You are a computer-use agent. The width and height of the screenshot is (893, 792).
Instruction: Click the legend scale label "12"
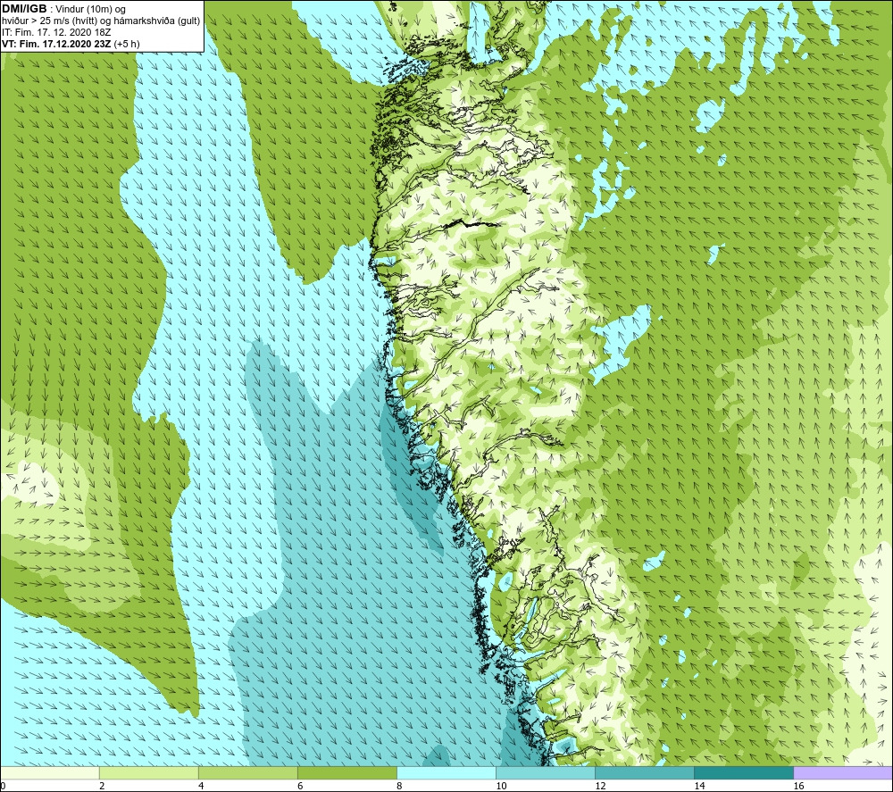click(x=600, y=786)
